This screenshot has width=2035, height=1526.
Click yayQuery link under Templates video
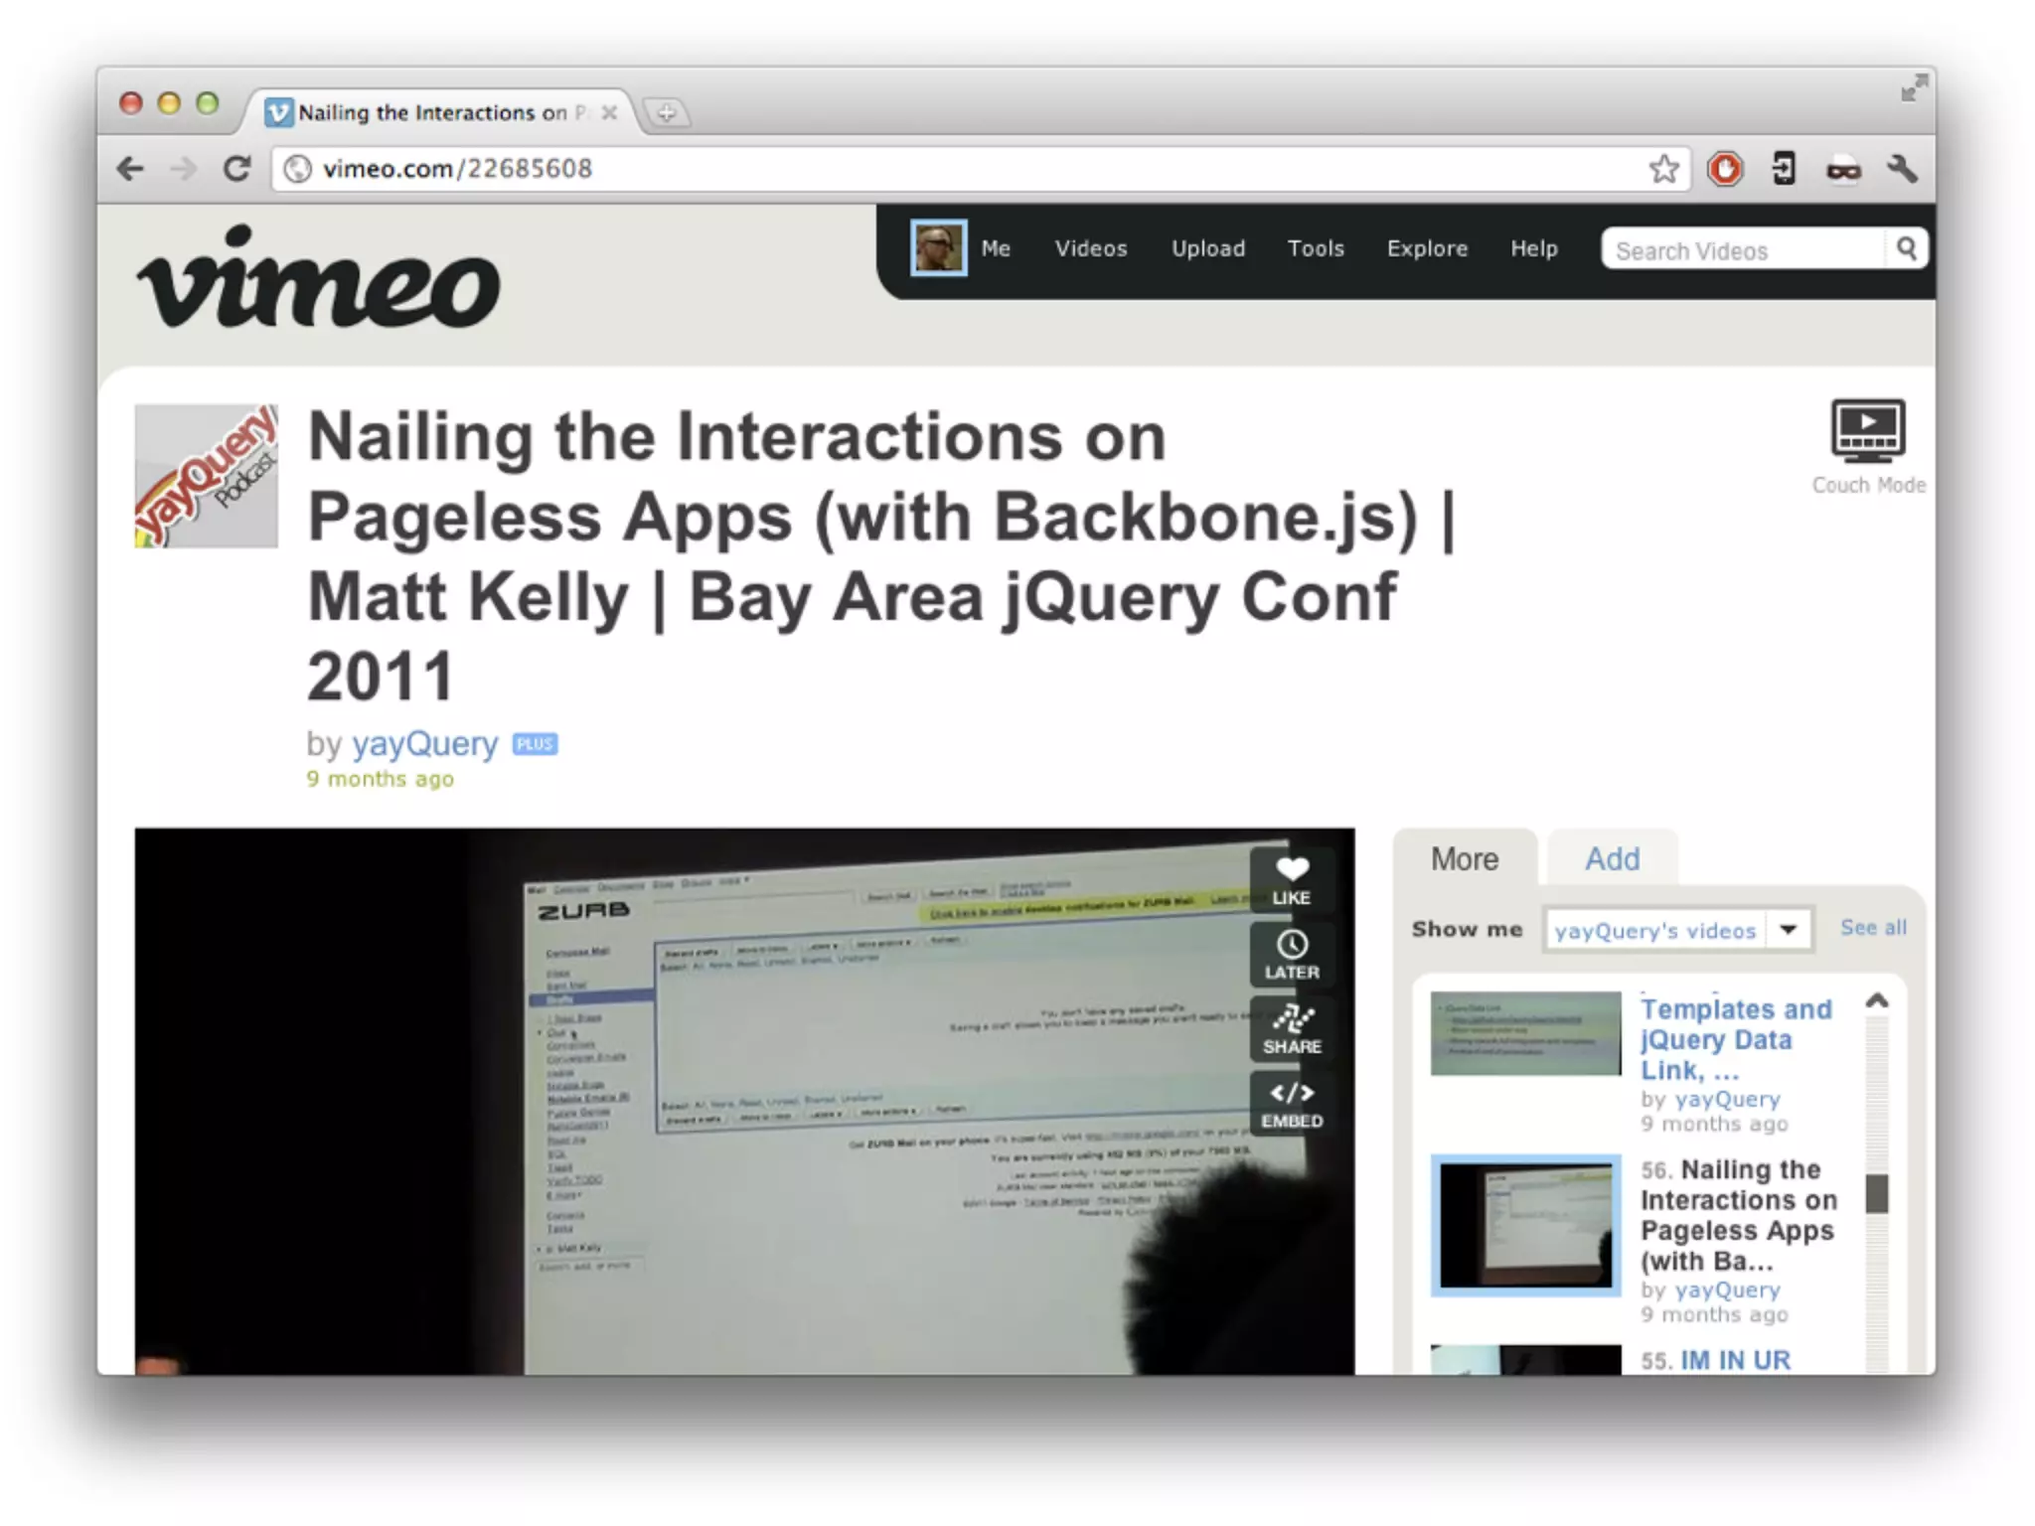(x=1727, y=1099)
